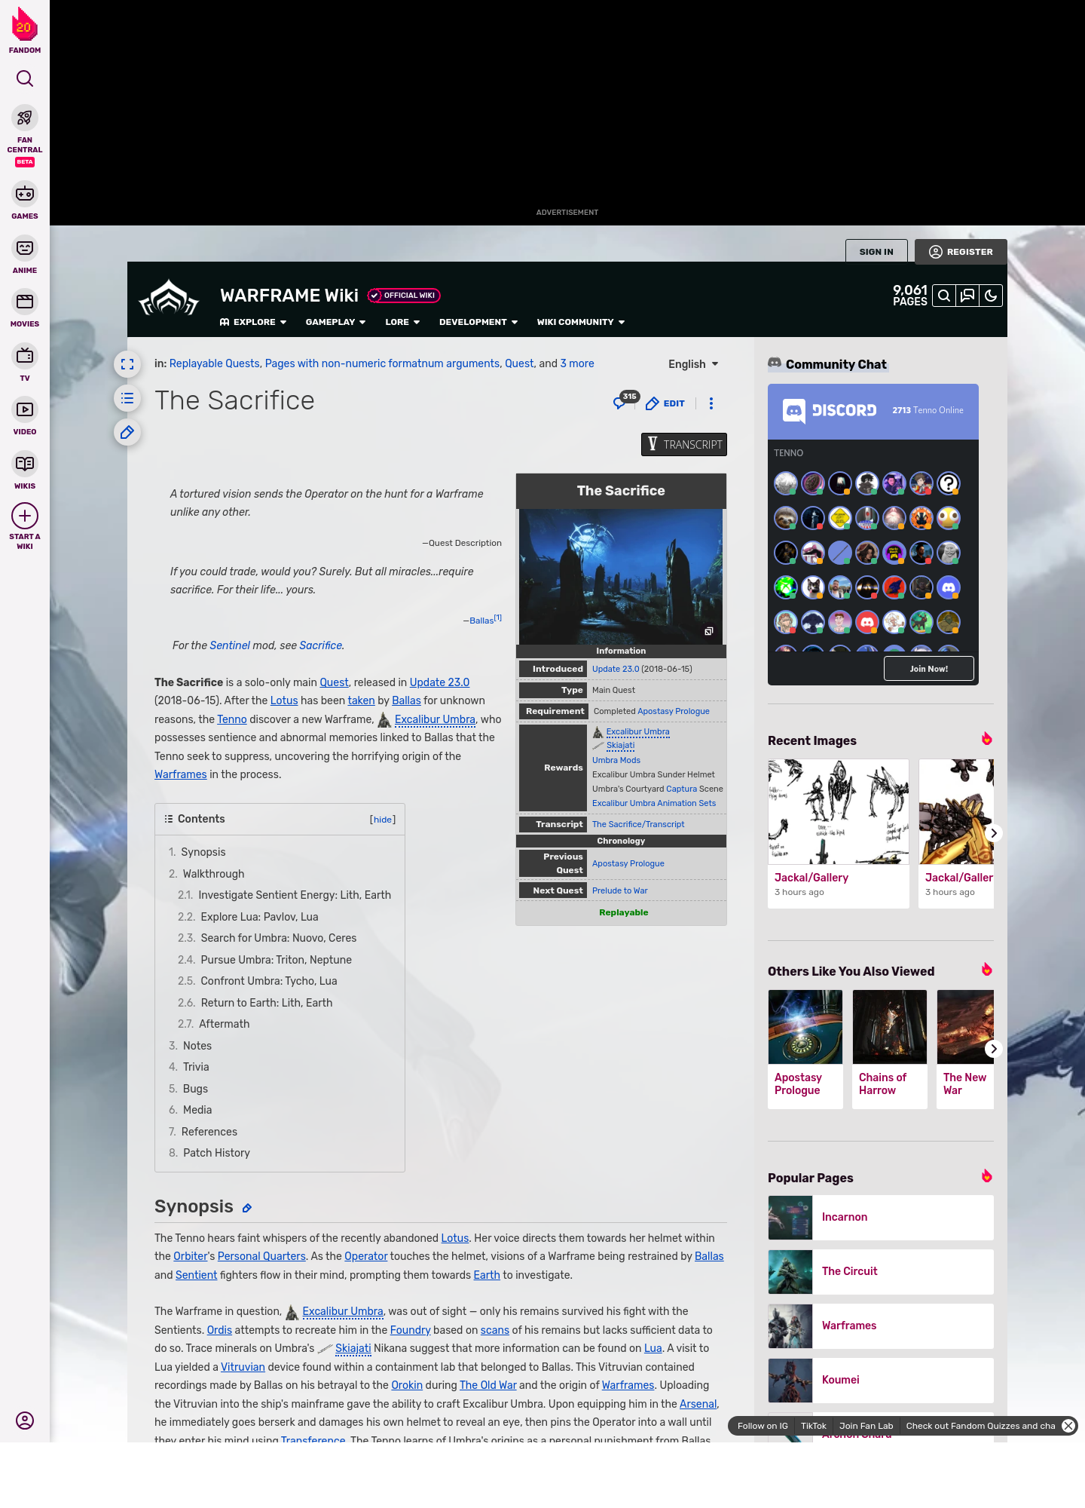
Task: Open the Excalibur Umbra rewards link
Action: pyautogui.click(x=637, y=731)
